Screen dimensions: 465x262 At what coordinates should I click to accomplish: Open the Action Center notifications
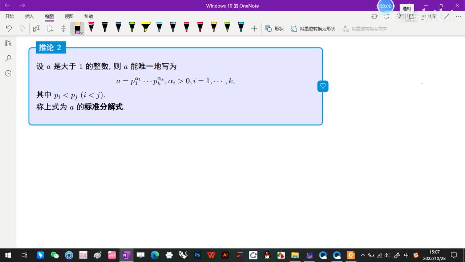pyautogui.click(x=454, y=255)
